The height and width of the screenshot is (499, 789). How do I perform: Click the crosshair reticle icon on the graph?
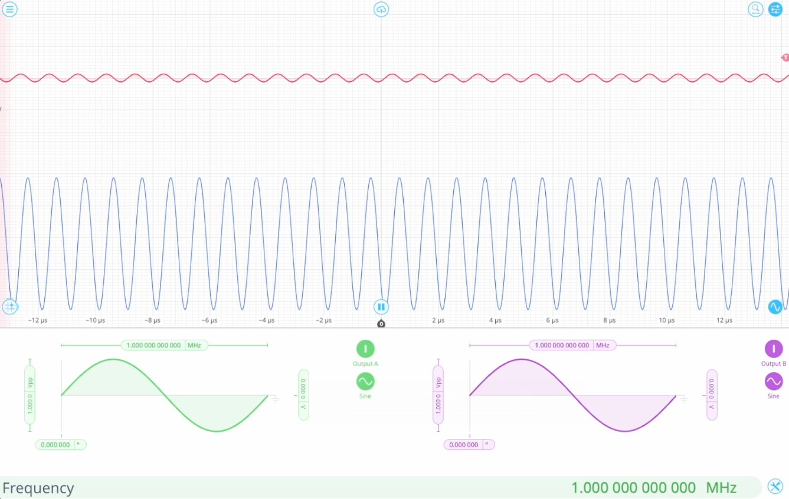tap(10, 306)
